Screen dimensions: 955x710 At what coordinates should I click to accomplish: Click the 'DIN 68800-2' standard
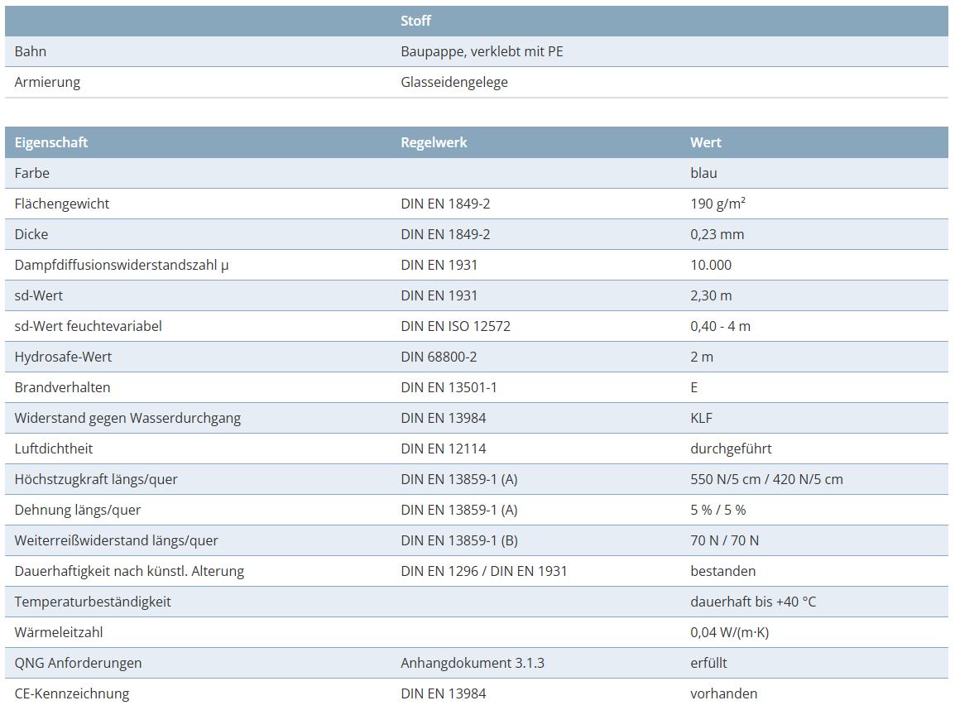tap(439, 357)
